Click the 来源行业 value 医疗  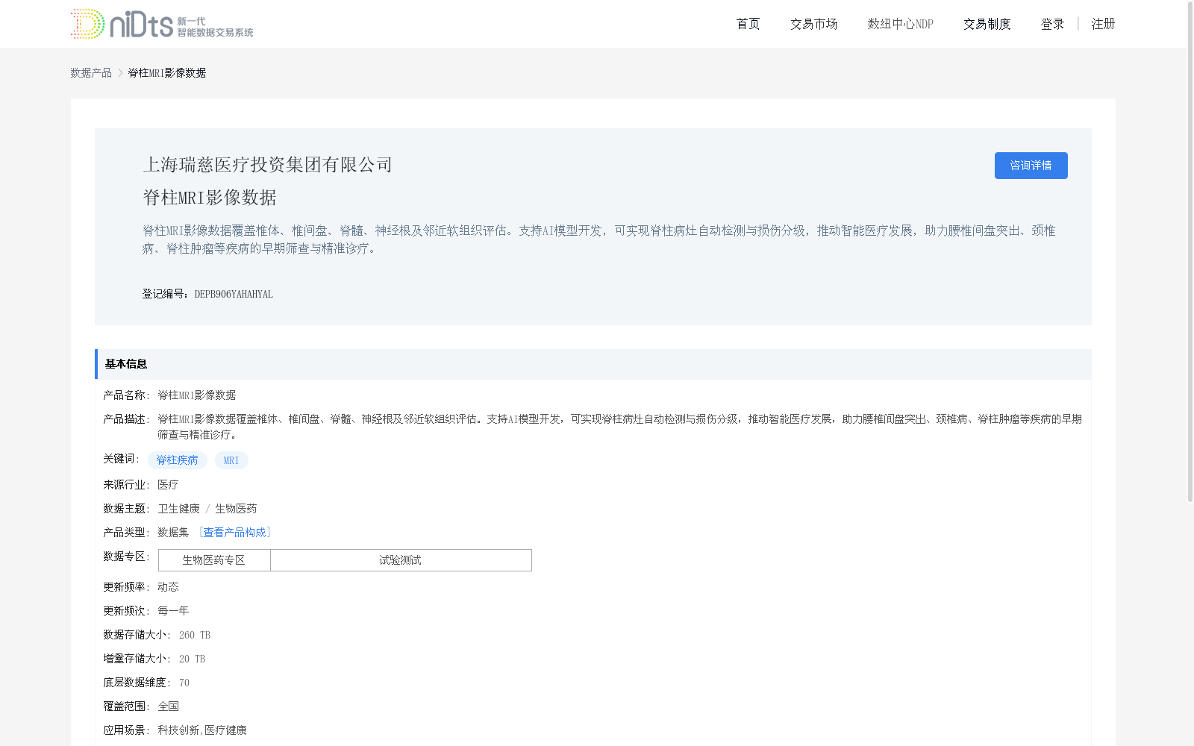click(x=168, y=485)
